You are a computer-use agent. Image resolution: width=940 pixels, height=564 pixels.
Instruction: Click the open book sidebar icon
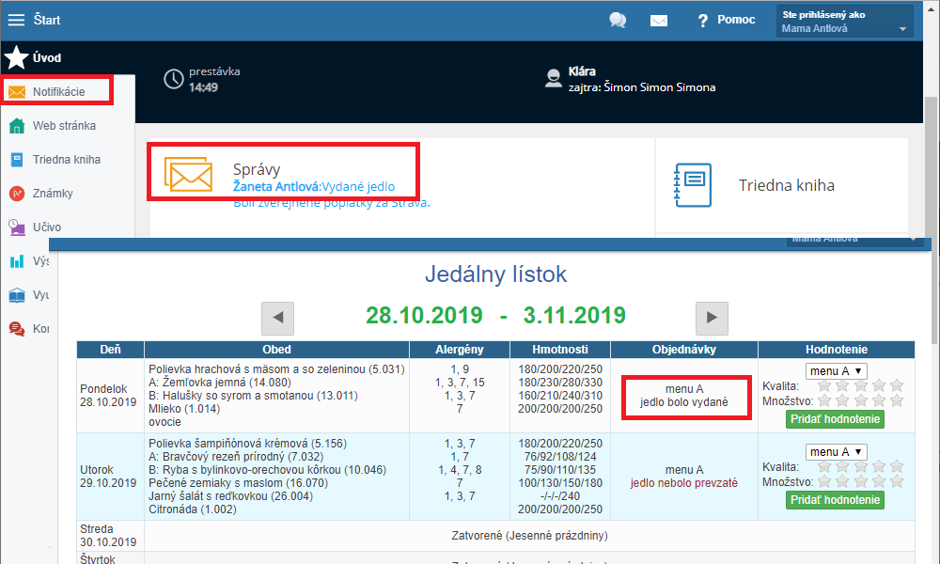[17, 295]
